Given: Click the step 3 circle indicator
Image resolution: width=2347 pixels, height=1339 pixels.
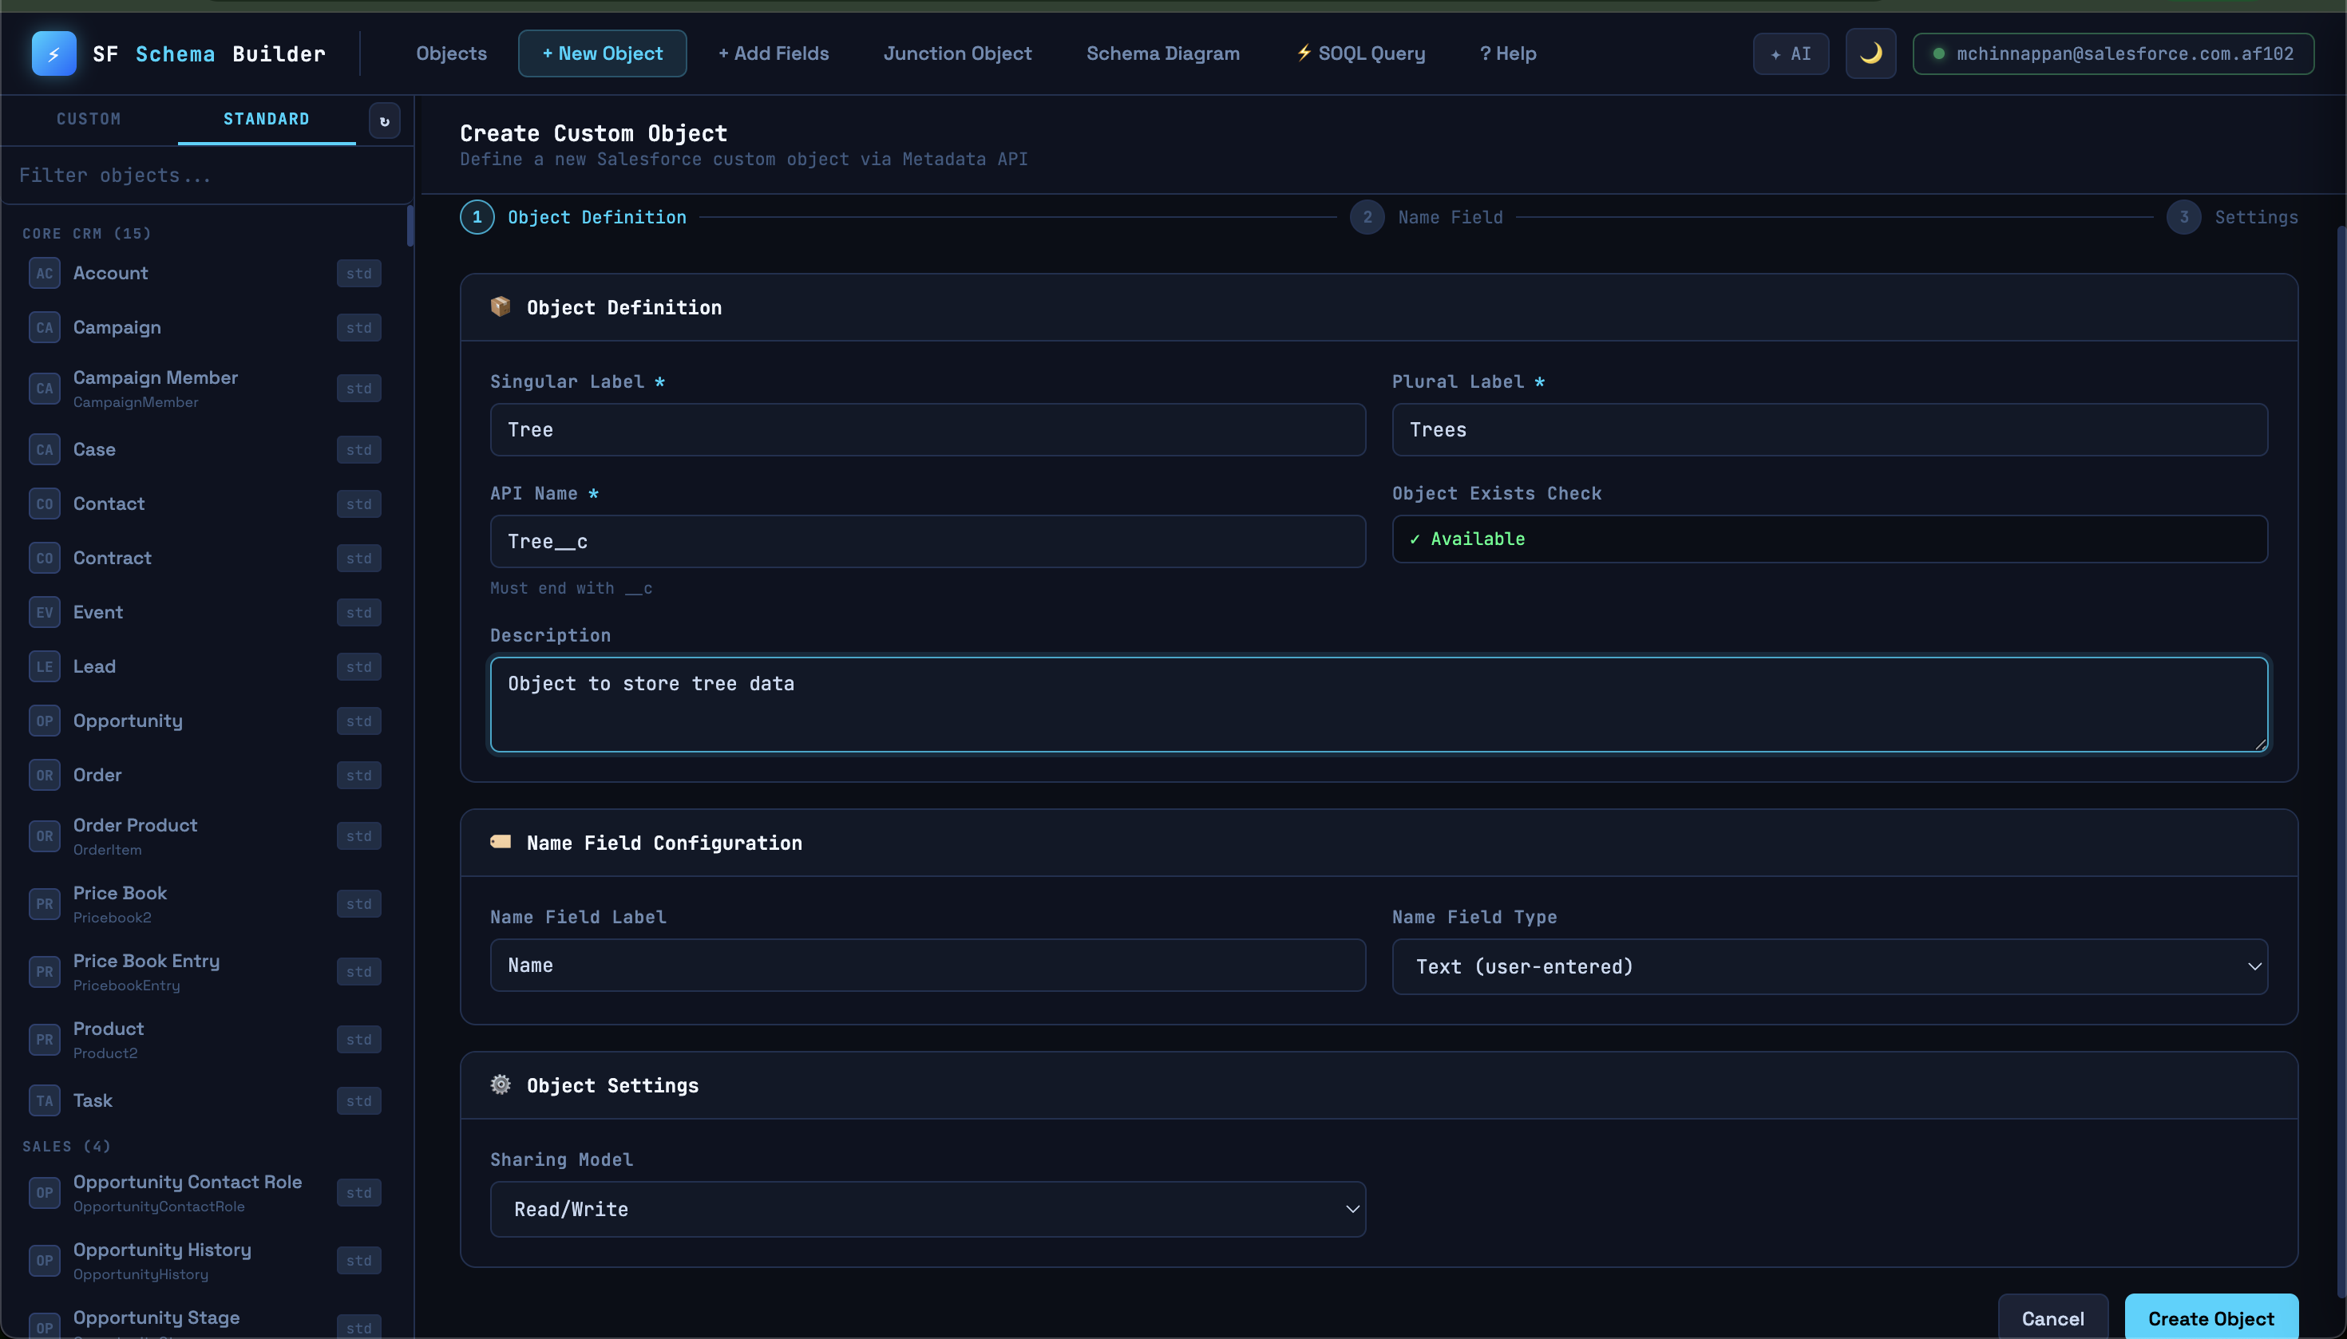Looking at the screenshot, I should coord(2183,217).
